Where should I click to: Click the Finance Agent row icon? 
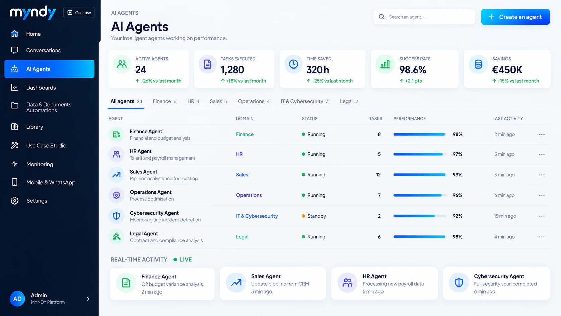tap(116, 135)
